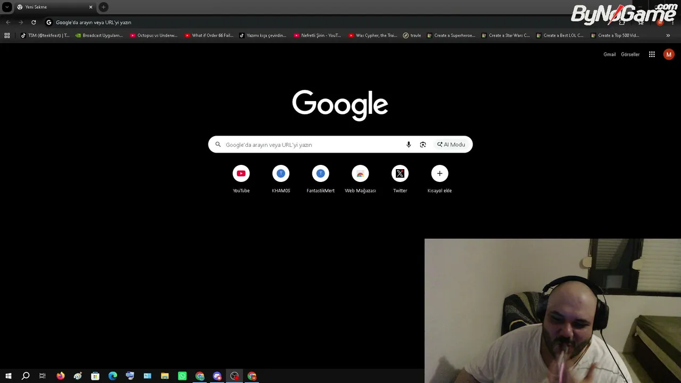Open the Windows Start menu
Viewport: 681px width, 383px height.
pyautogui.click(x=9, y=376)
